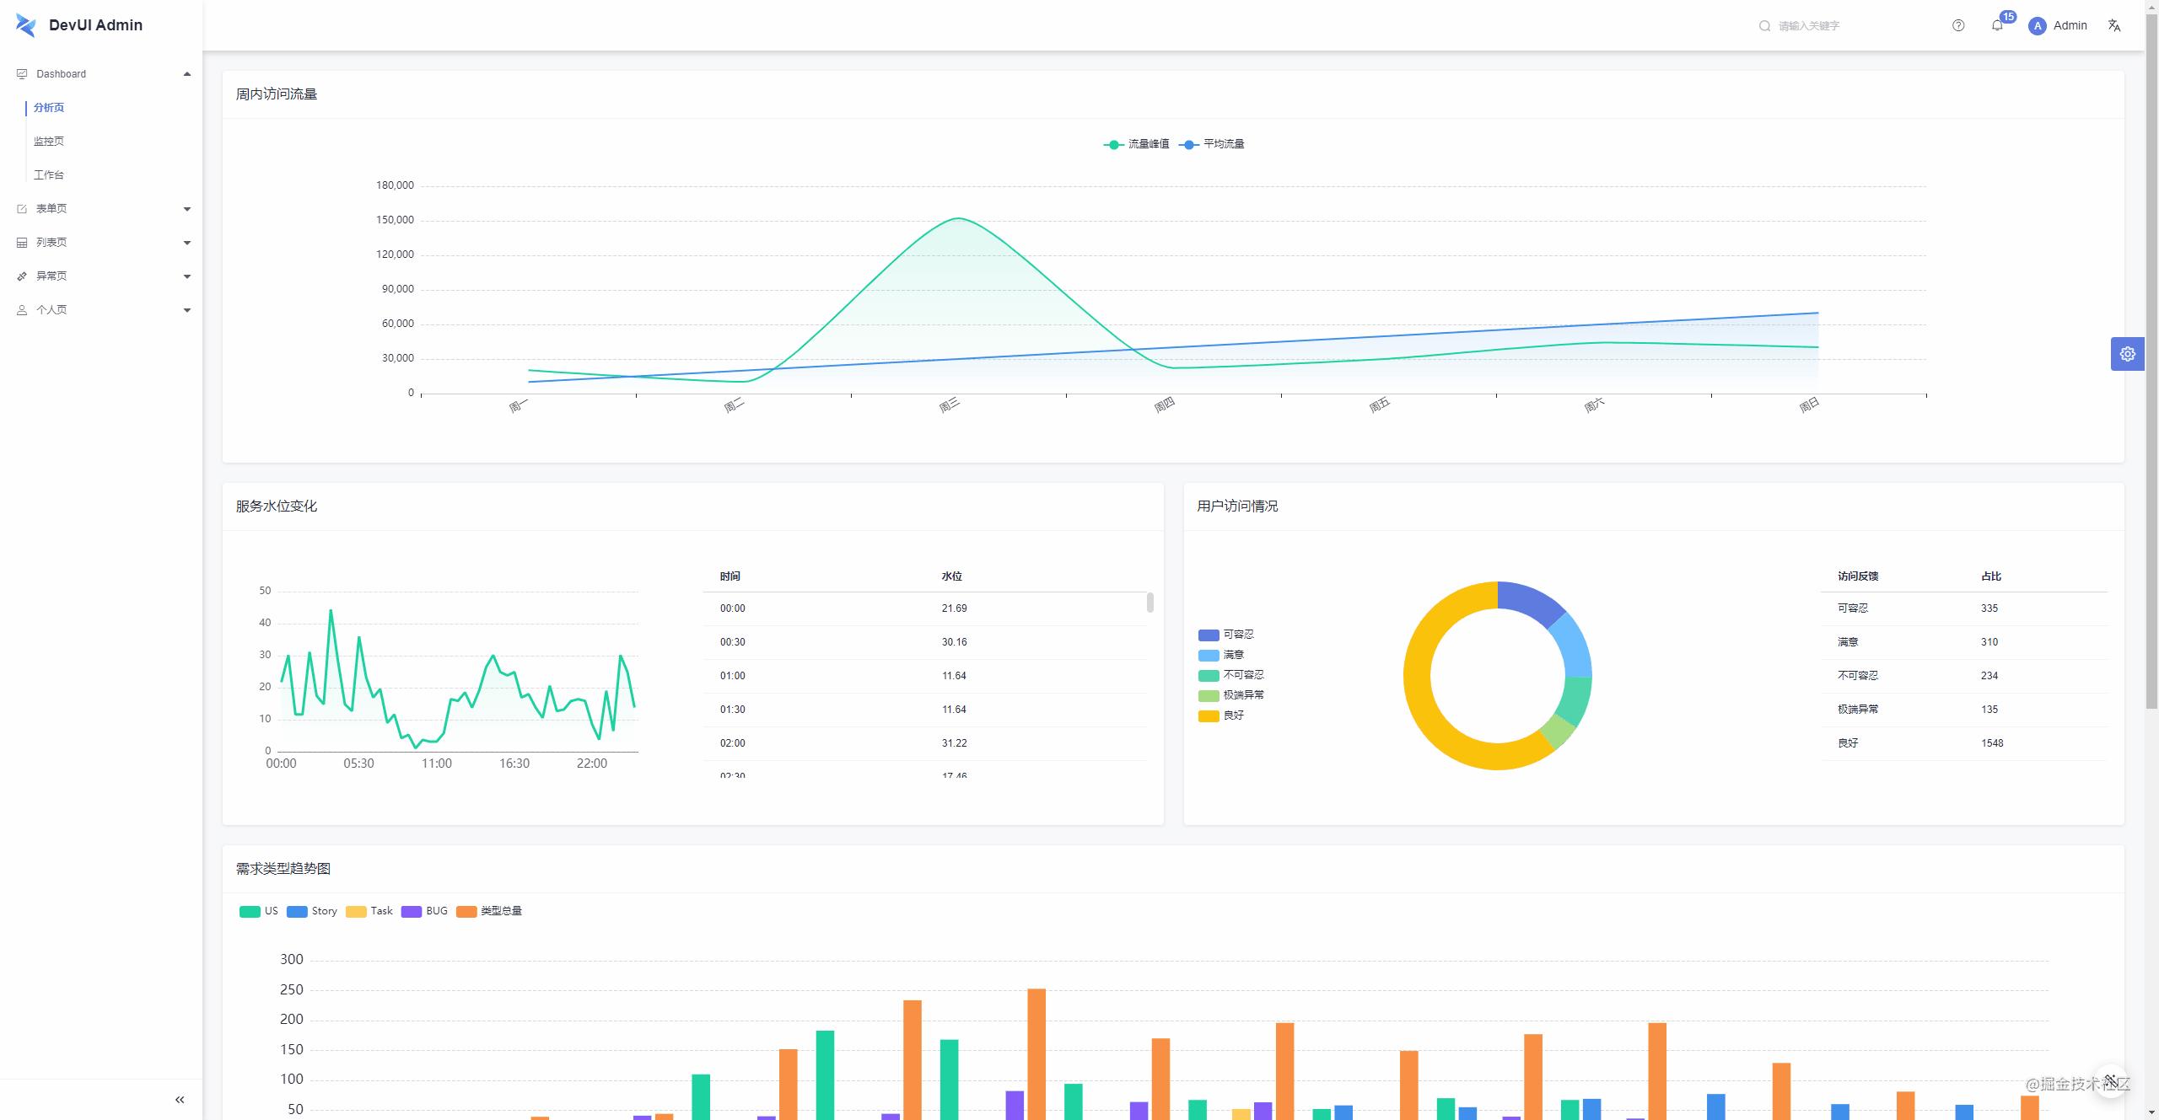Open 工作台 in sidebar

point(49,175)
